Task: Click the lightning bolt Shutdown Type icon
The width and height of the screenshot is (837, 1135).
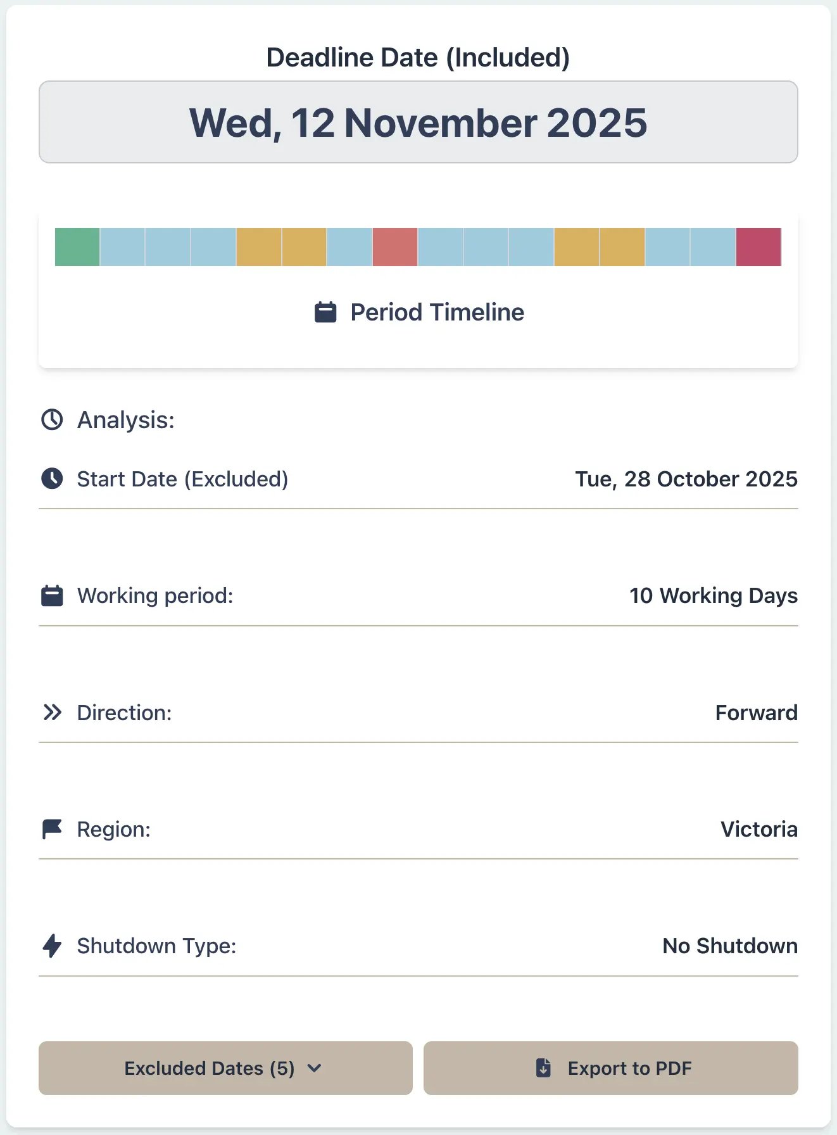Action: point(52,946)
